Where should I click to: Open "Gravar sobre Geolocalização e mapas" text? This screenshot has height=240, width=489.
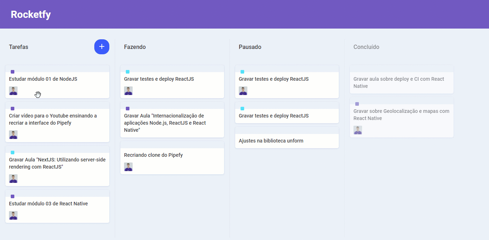pyautogui.click(x=401, y=115)
